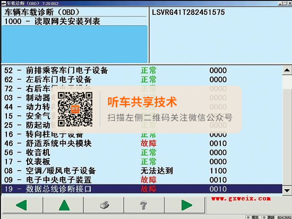Click the www.gzweix.com link text
The width and height of the screenshot is (292, 219).
[x=241, y=199]
